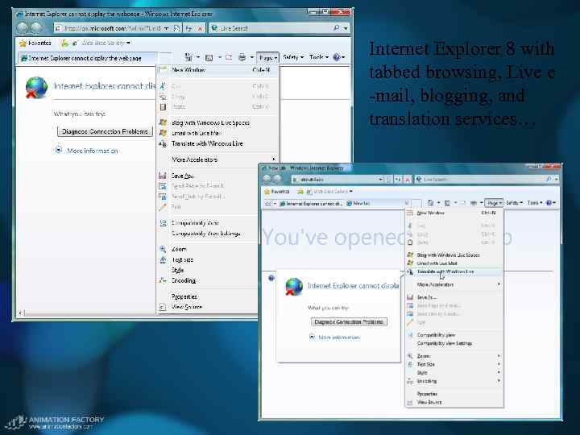Click Home icon in large window's command bar
The image size is (580, 435).
pos(188,57)
